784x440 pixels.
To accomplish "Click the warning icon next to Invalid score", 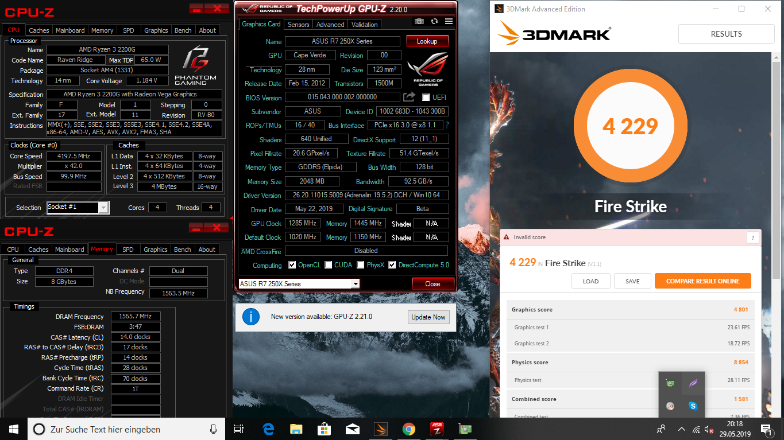I will (507, 237).
